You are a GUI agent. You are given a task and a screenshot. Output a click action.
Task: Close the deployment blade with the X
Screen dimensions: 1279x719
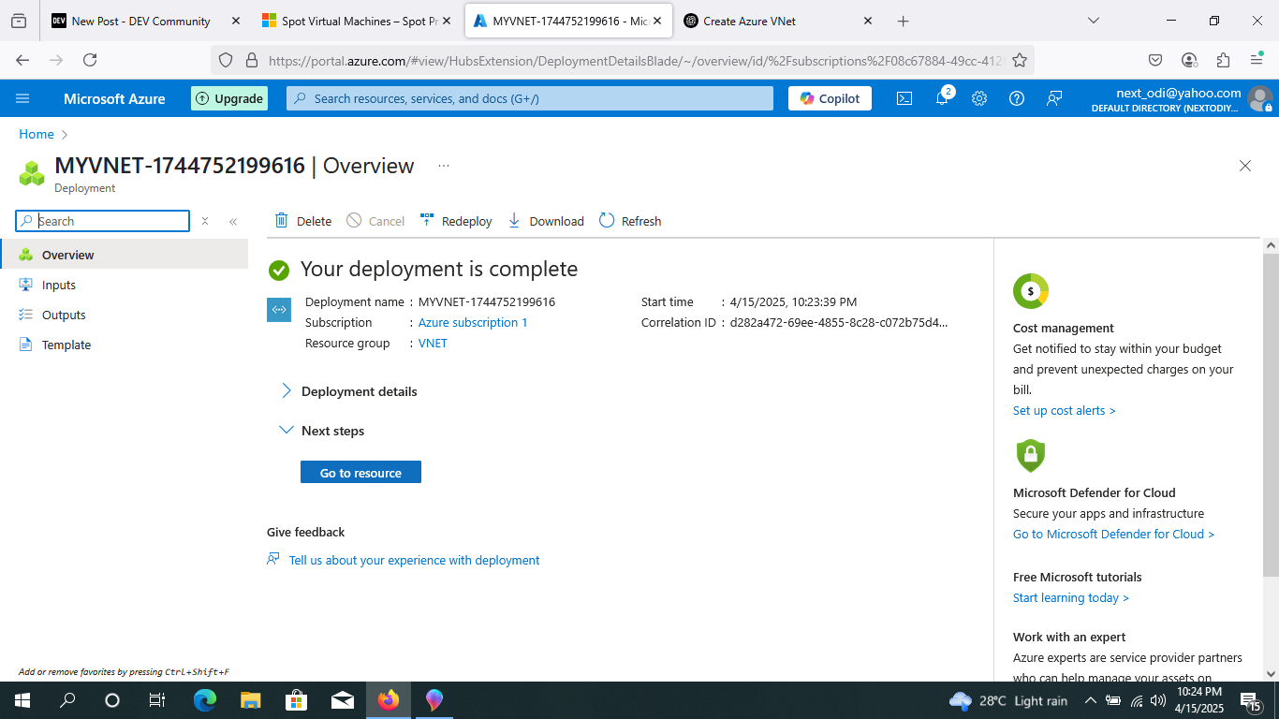pyautogui.click(x=1245, y=166)
